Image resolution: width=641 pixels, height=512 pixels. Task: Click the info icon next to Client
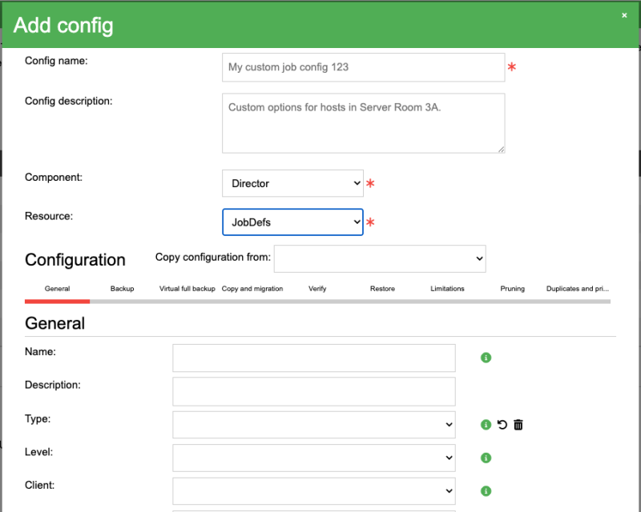pyautogui.click(x=486, y=490)
